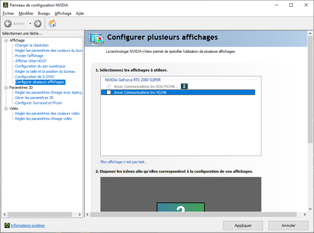Screen dimensions: 314x233
Task: Click the main panel scroll left arrow
Action: [87, 214]
